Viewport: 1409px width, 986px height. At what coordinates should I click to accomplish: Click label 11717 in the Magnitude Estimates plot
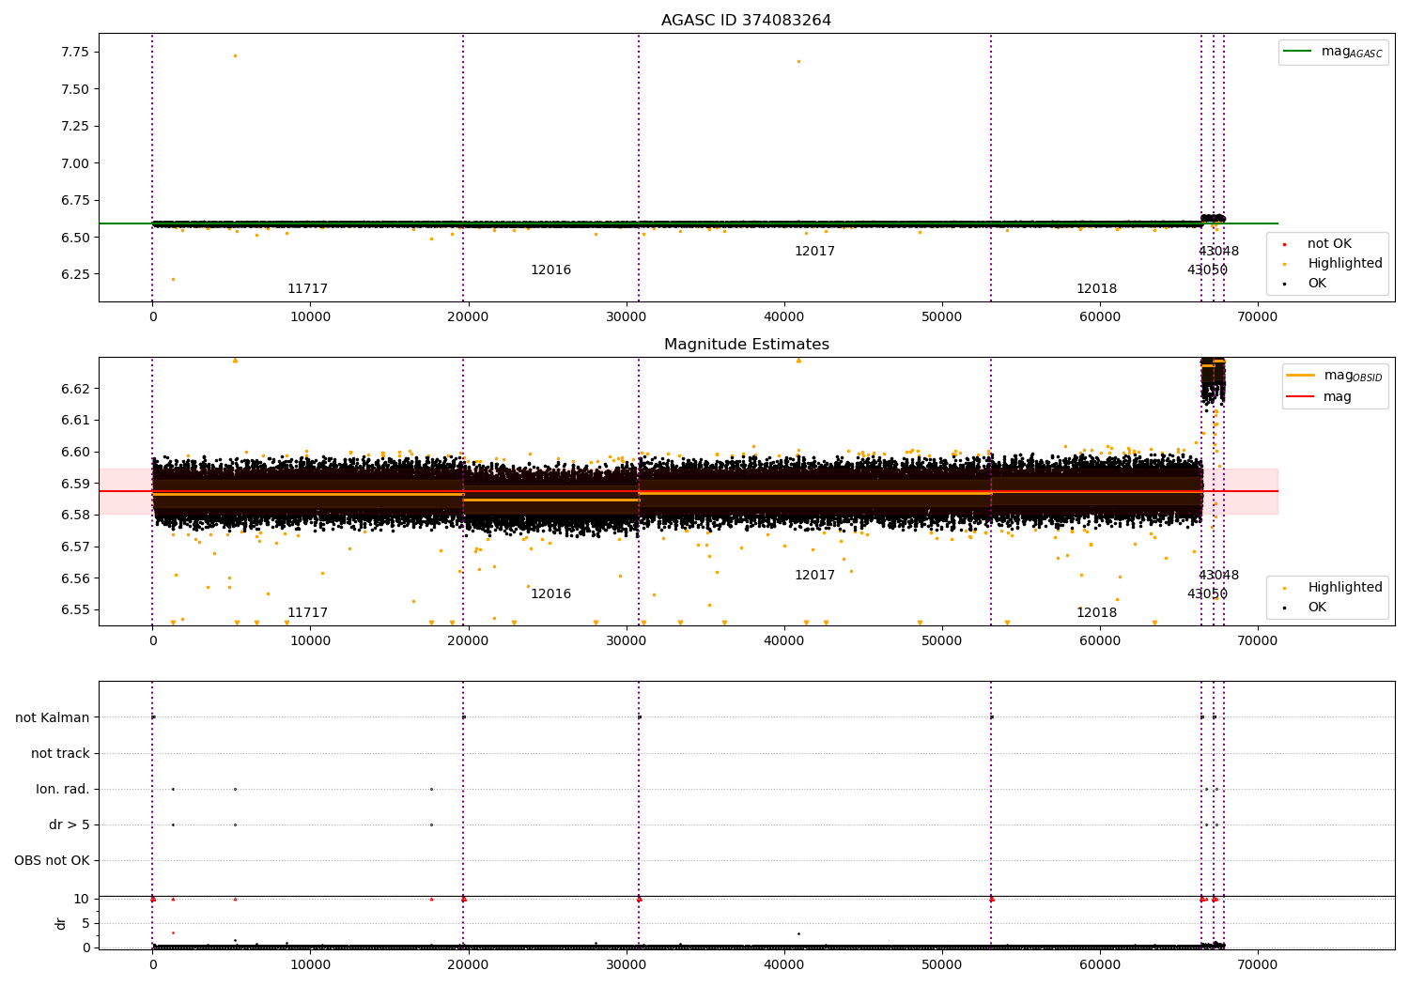pyautogui.click(x=307, y=613)
